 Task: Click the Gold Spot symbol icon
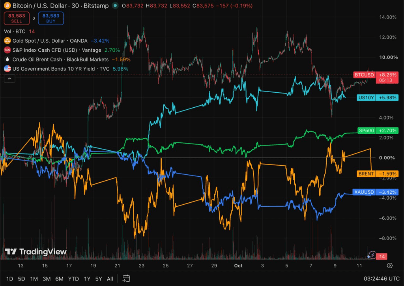[7, 41]
